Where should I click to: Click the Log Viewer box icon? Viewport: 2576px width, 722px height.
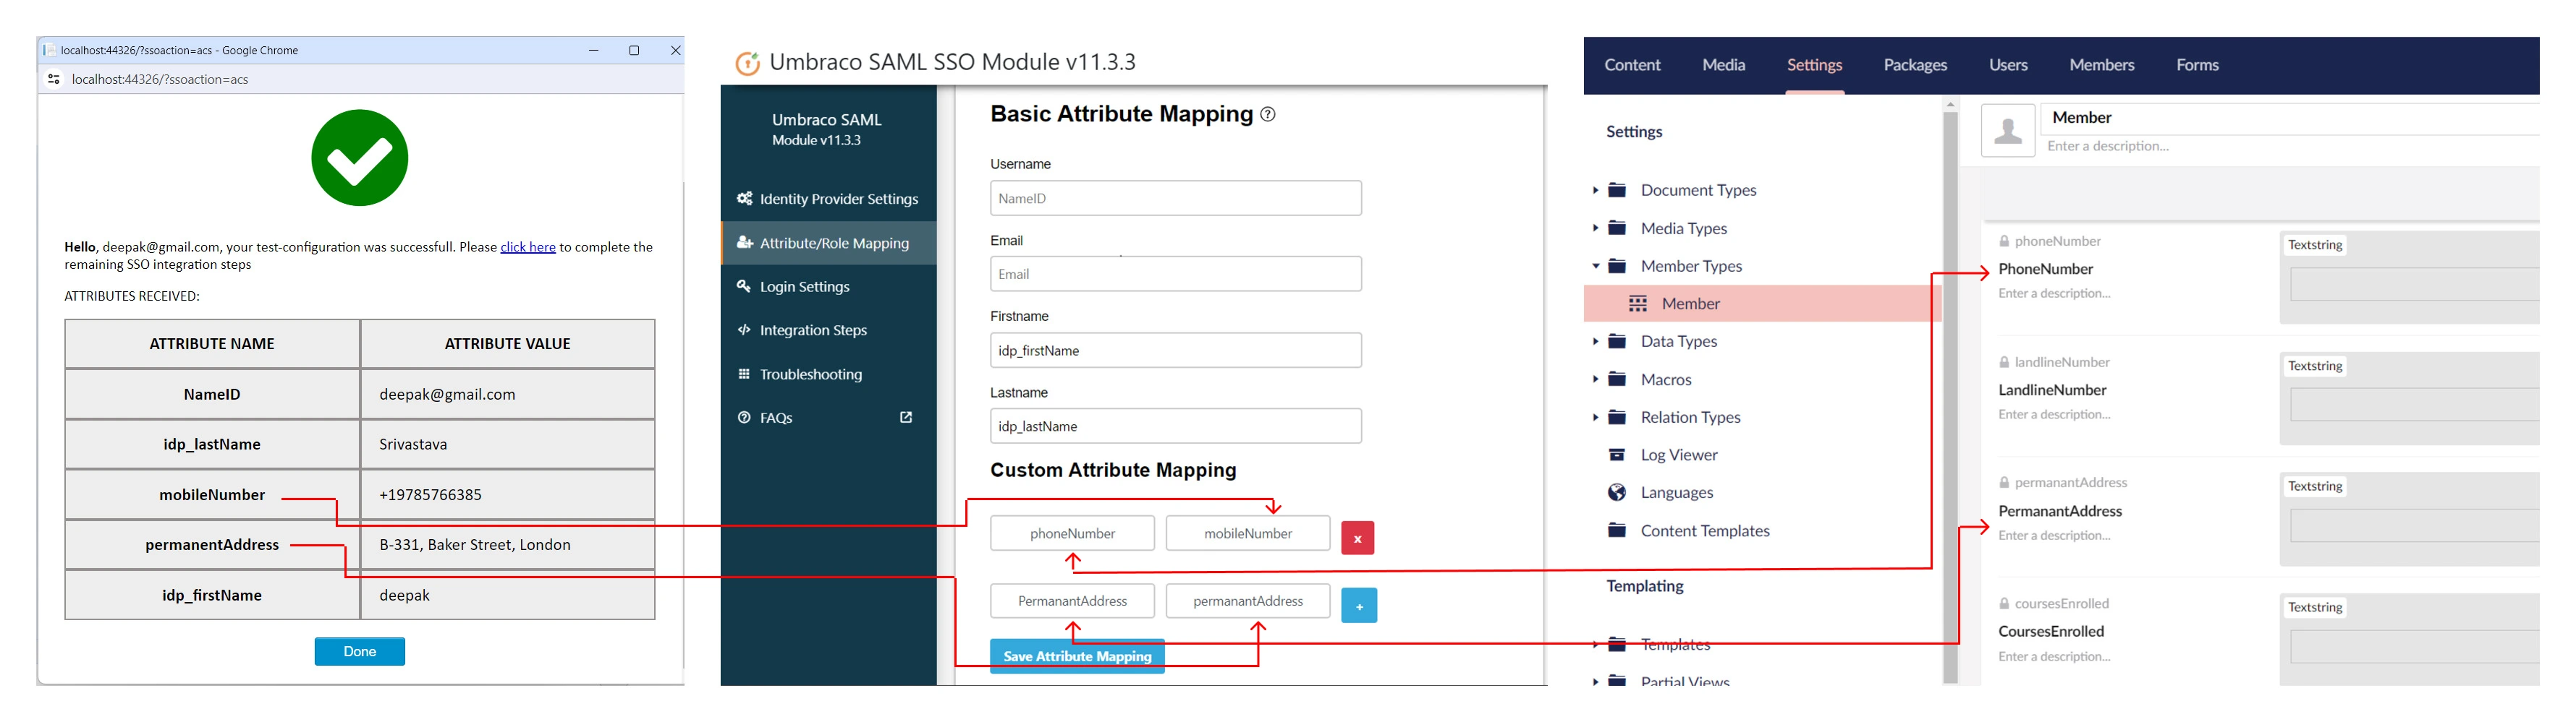coord(1616,455)
